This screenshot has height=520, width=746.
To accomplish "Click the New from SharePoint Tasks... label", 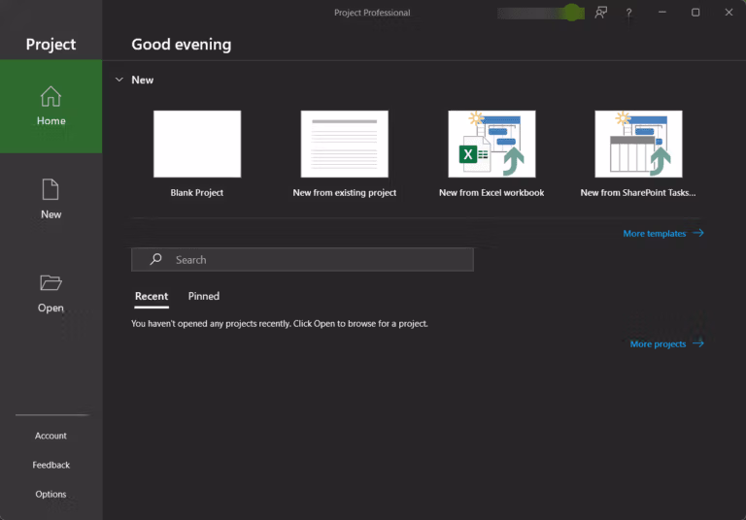I will click(638, 192).
